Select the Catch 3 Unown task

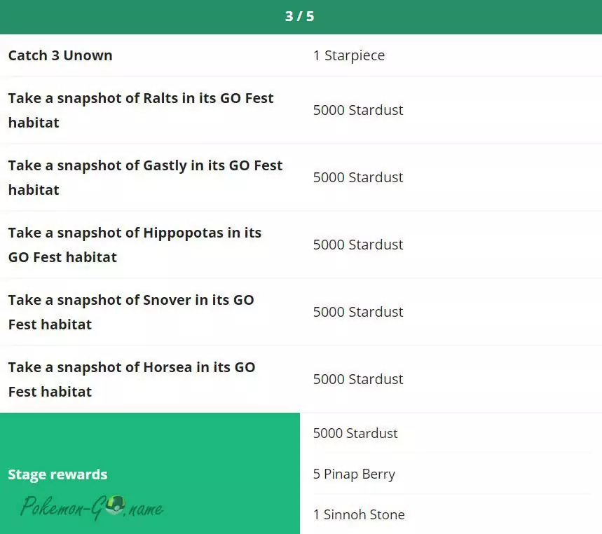60,55
